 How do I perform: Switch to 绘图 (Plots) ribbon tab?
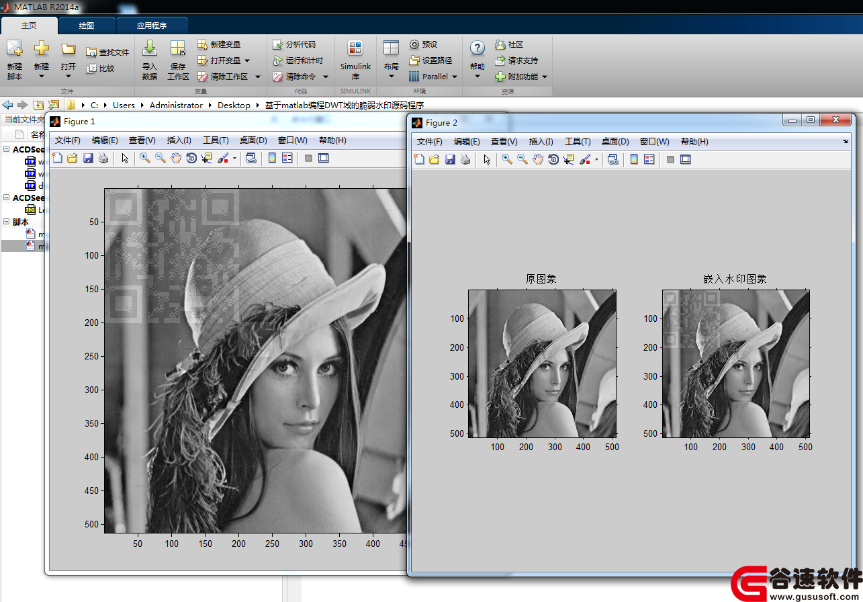point(87,26)
